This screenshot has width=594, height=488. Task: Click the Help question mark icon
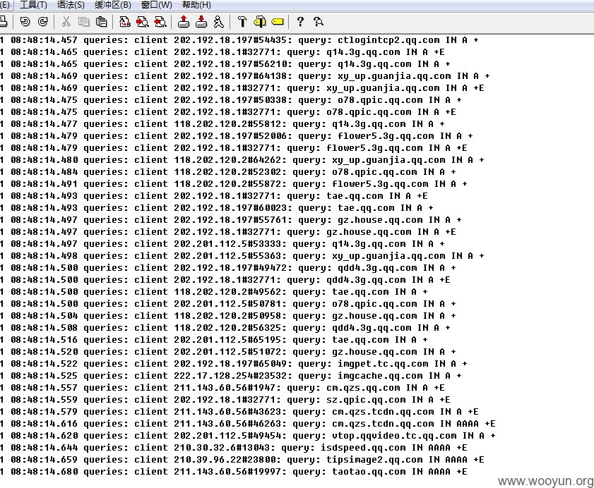coord(300,22)
